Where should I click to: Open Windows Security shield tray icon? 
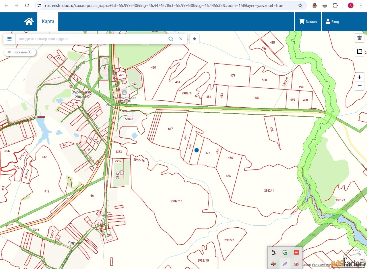click(x=285, y=252)
